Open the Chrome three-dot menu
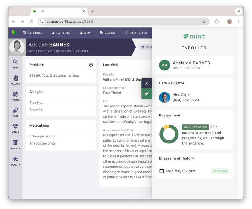Screen dimensions: 252x209 click(x=238, y=22)
